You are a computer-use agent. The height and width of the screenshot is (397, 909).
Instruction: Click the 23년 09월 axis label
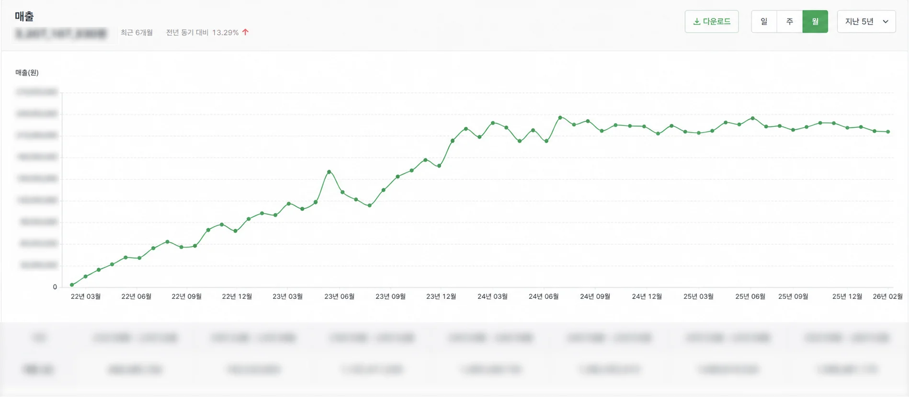[x=390, y=296]
